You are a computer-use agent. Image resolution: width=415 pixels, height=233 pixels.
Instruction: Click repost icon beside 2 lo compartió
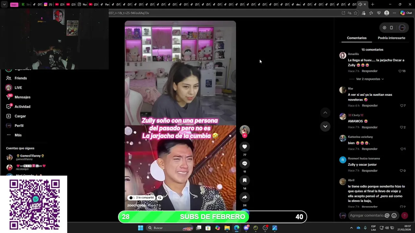point(160,198)
